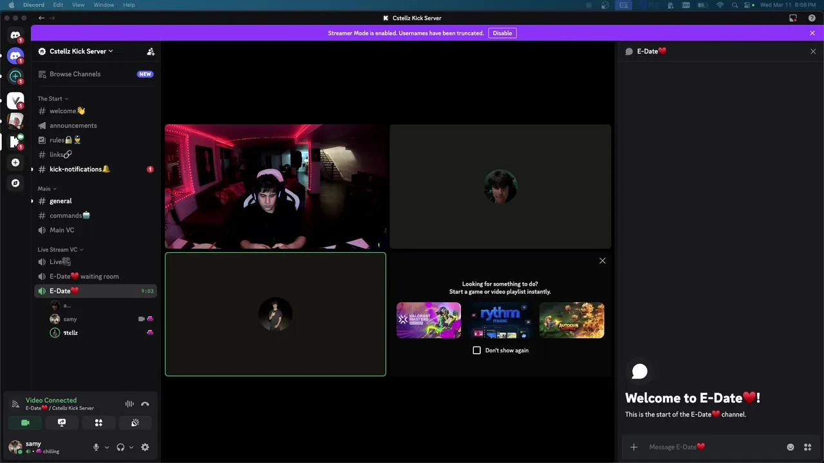Close the E-Date chat panel

click(813, 51)
